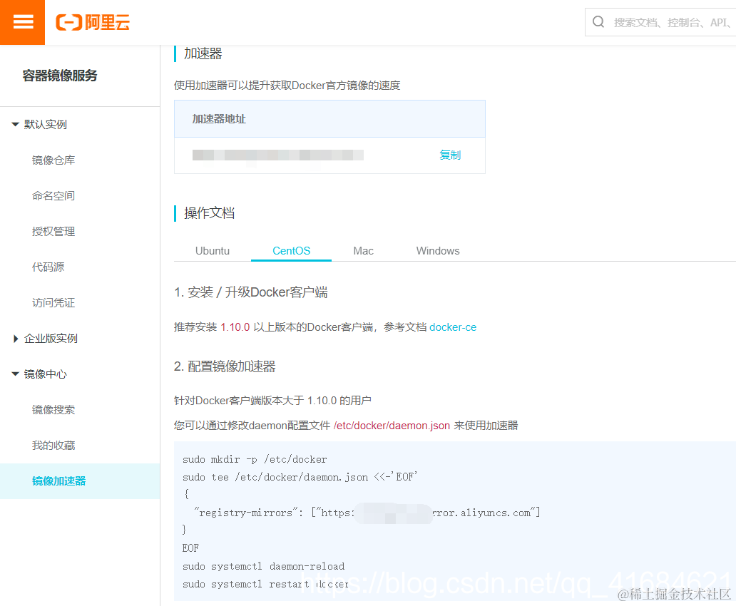Switch to the Ubuntu tab
Image resolution: width=736 pixels, height=606 pixels.
212,250
